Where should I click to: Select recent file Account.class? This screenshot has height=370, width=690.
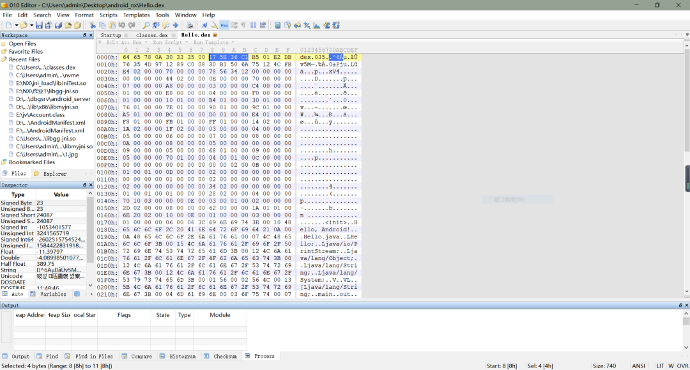(x=40, y=115)
